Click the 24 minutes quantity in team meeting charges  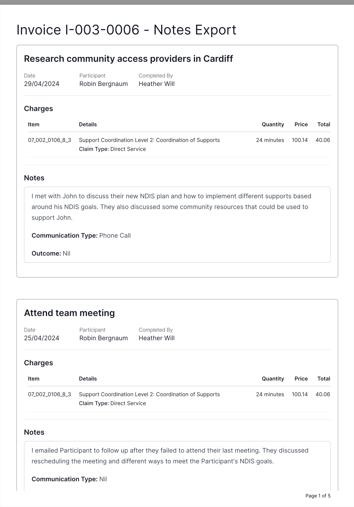click(270, 394)
